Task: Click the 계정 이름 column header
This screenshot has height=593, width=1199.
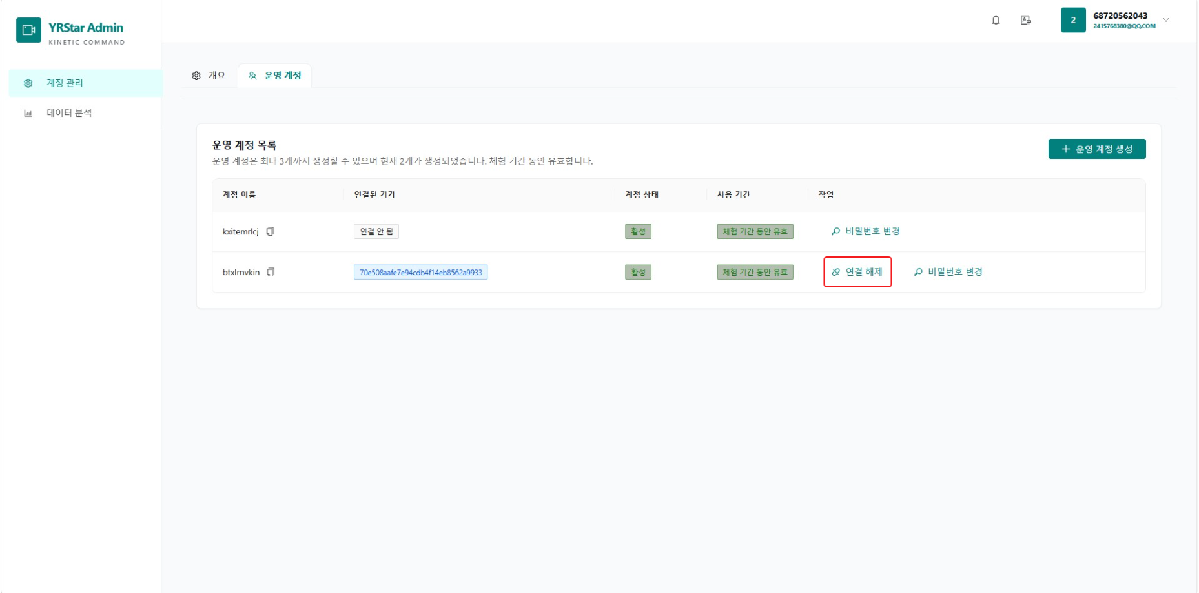Action: (240, 194)
